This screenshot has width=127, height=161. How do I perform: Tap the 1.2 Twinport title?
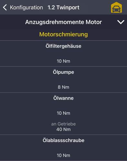tap(64, 7)
